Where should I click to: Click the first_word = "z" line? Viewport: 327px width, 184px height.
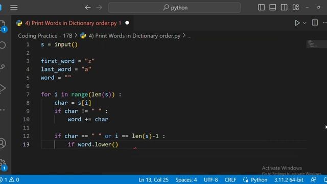pyautogui.click(x=67, y=61)
